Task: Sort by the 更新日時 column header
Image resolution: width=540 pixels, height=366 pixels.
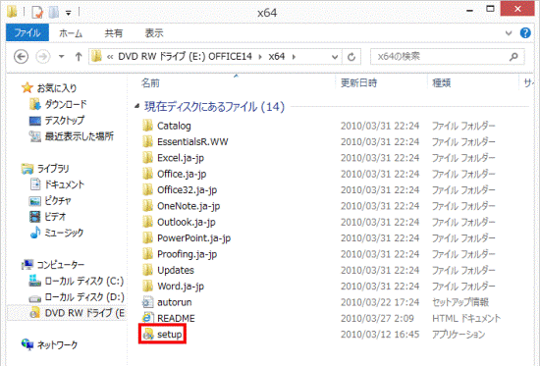Action: [x=358, y=83]
